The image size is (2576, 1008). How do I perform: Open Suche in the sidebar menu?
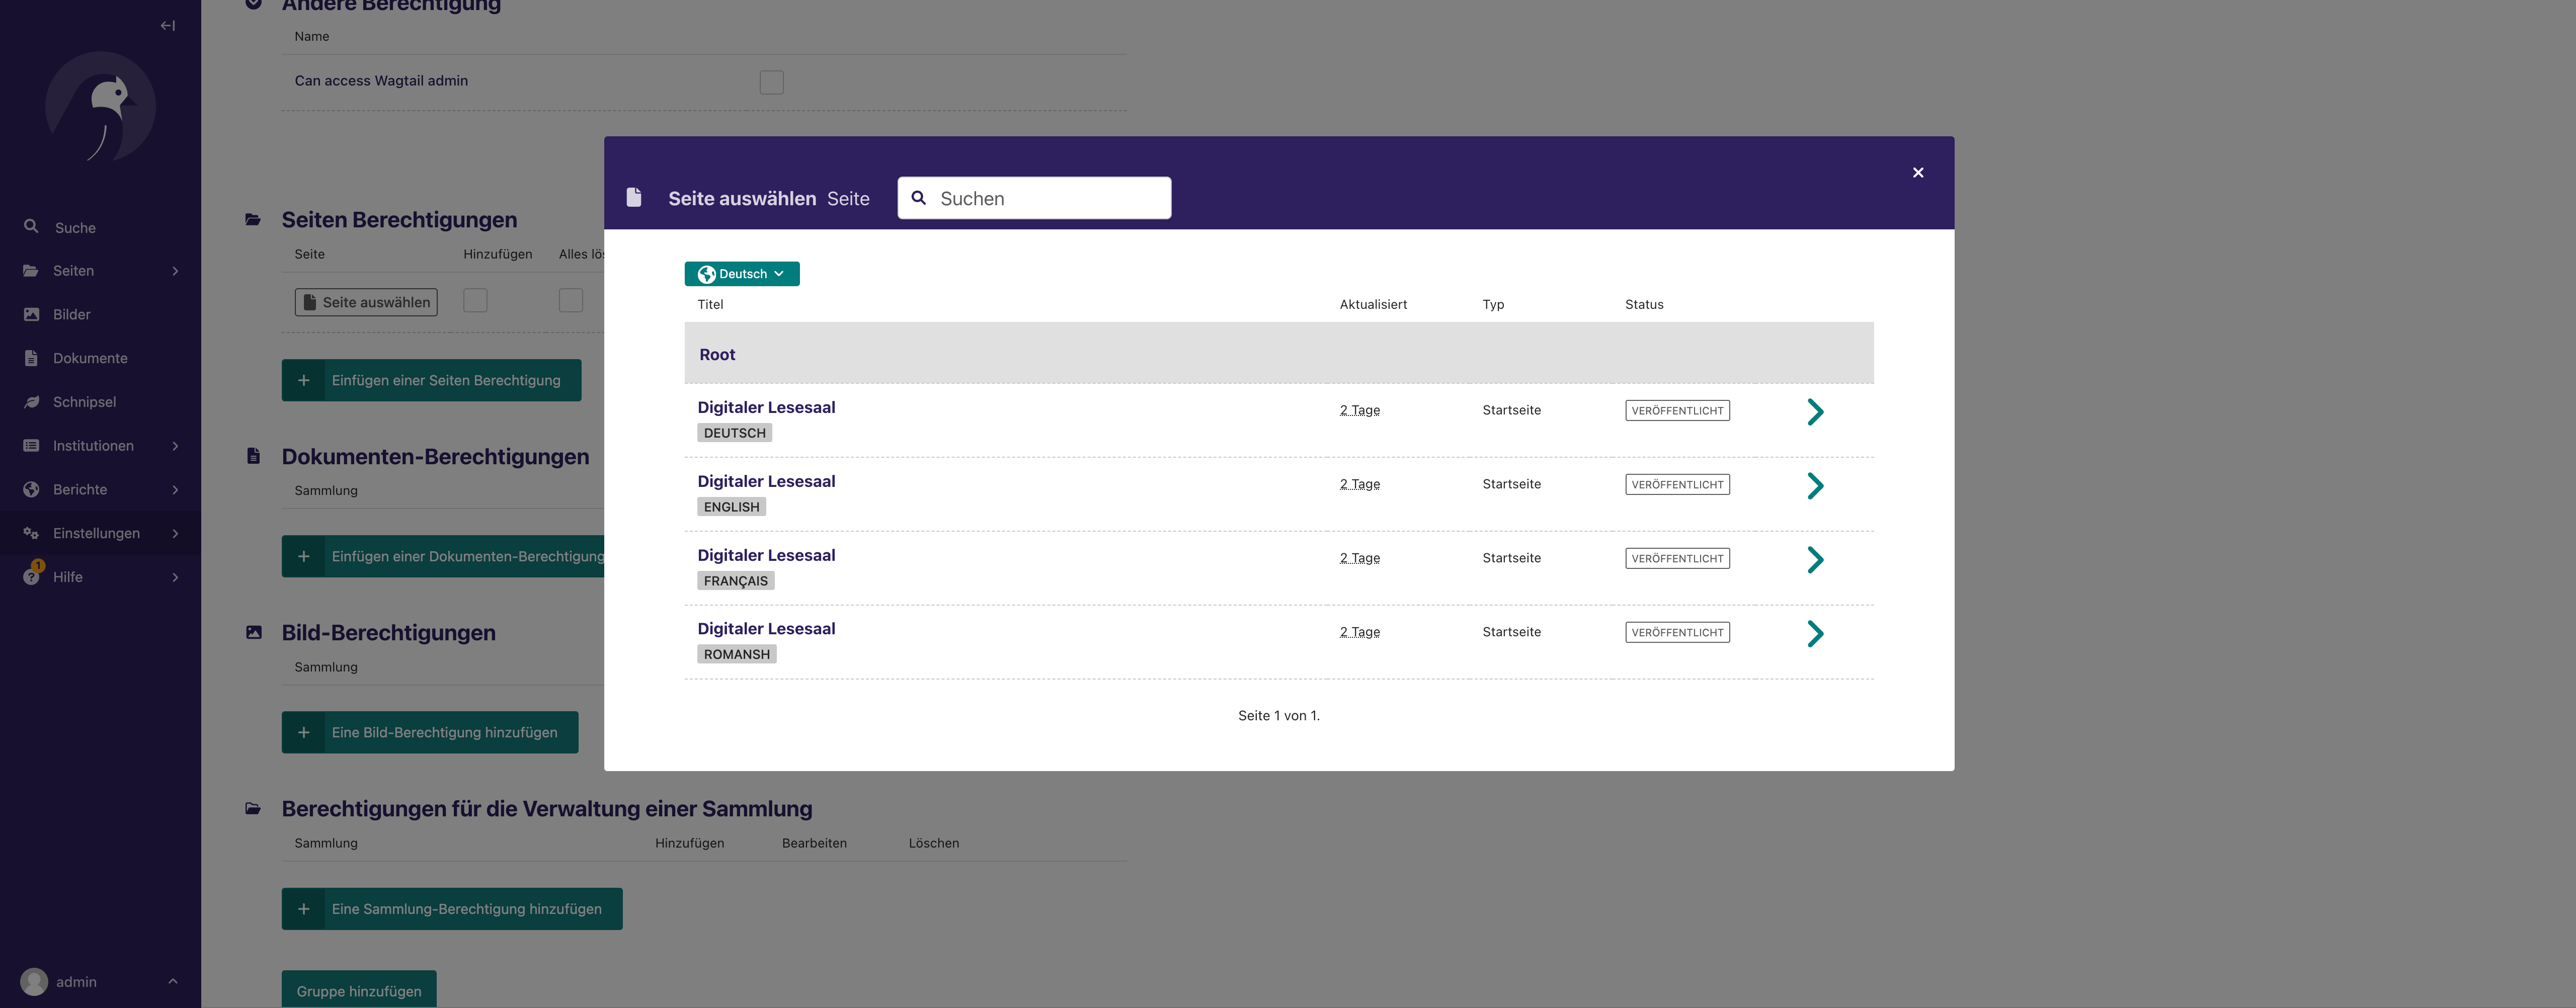point(100,228)
